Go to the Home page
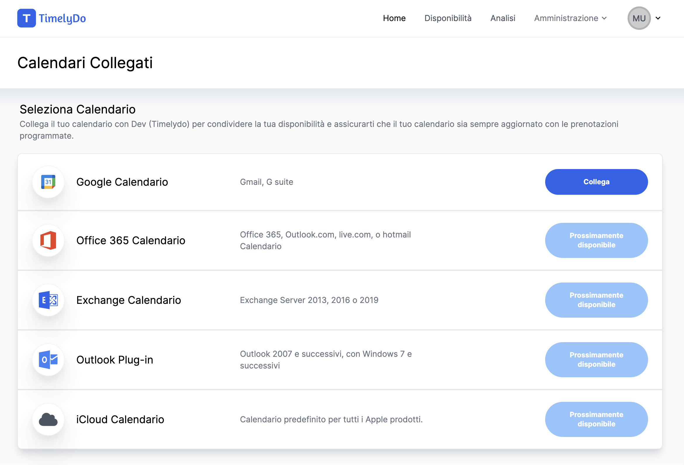This screenshot has height=465, width=684. pos(394,18)
